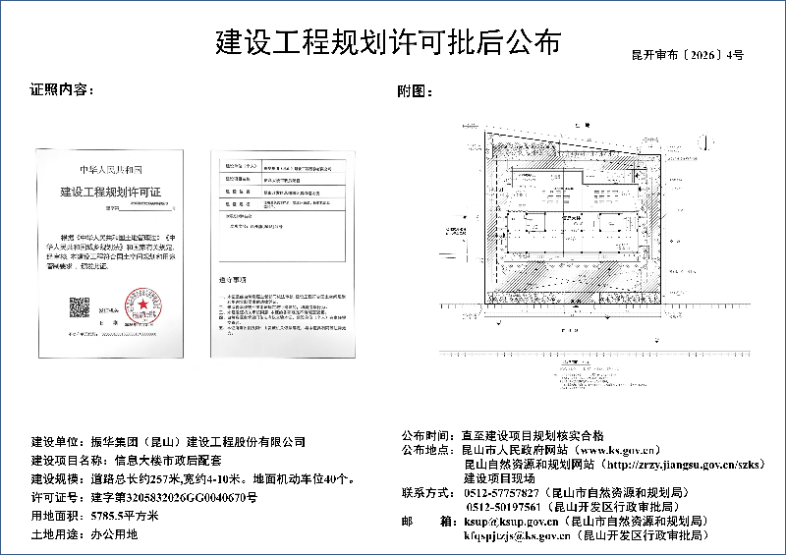The height and width of the screenshot is (555, 786).
Task: Click phone number 0512-57757827
Action: [501, 492]
